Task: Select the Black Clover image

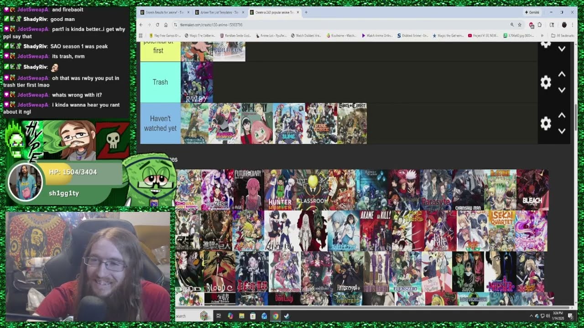Action: coord(352,123)
